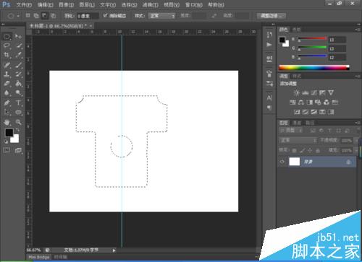Change the screen mode
The image size is (362, 262).
[18, 151]
